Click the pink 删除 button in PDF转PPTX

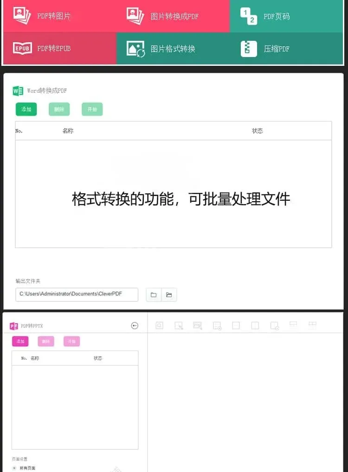pos(46,341)
